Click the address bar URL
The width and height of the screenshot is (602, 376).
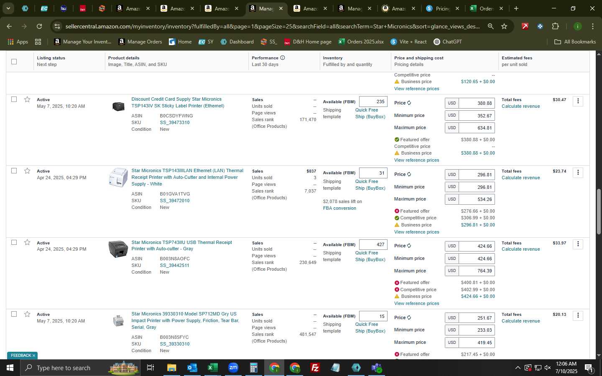coord(273,26)
